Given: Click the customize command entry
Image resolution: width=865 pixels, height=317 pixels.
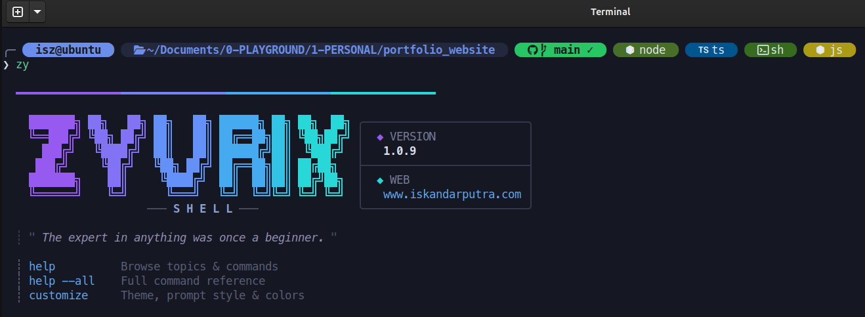Looking at the screenshot, I should (58, 295).
